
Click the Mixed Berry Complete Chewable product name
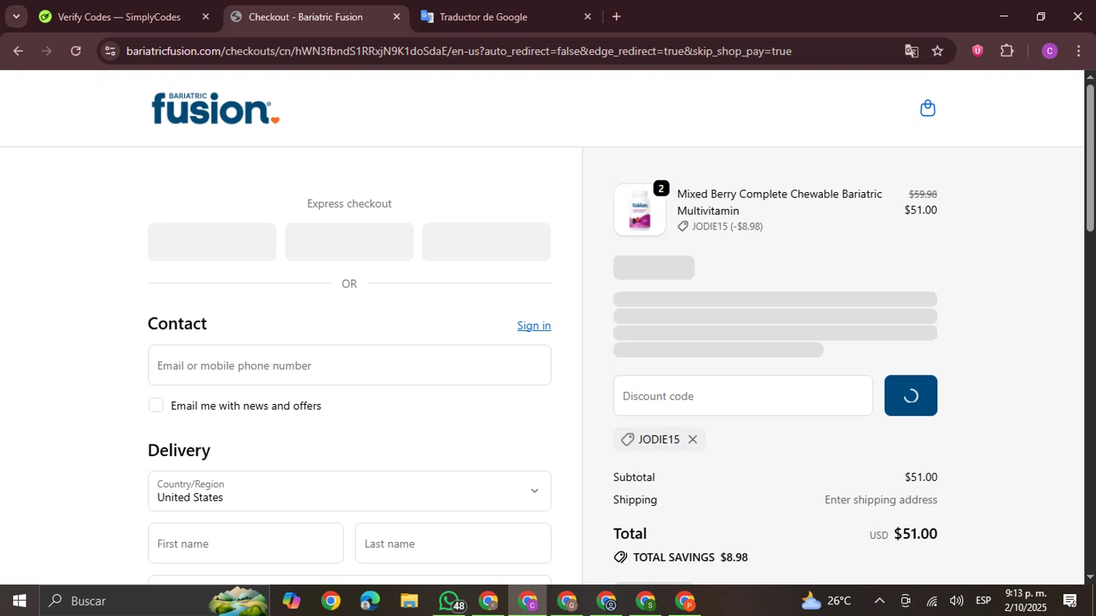[x=780, y=202]
